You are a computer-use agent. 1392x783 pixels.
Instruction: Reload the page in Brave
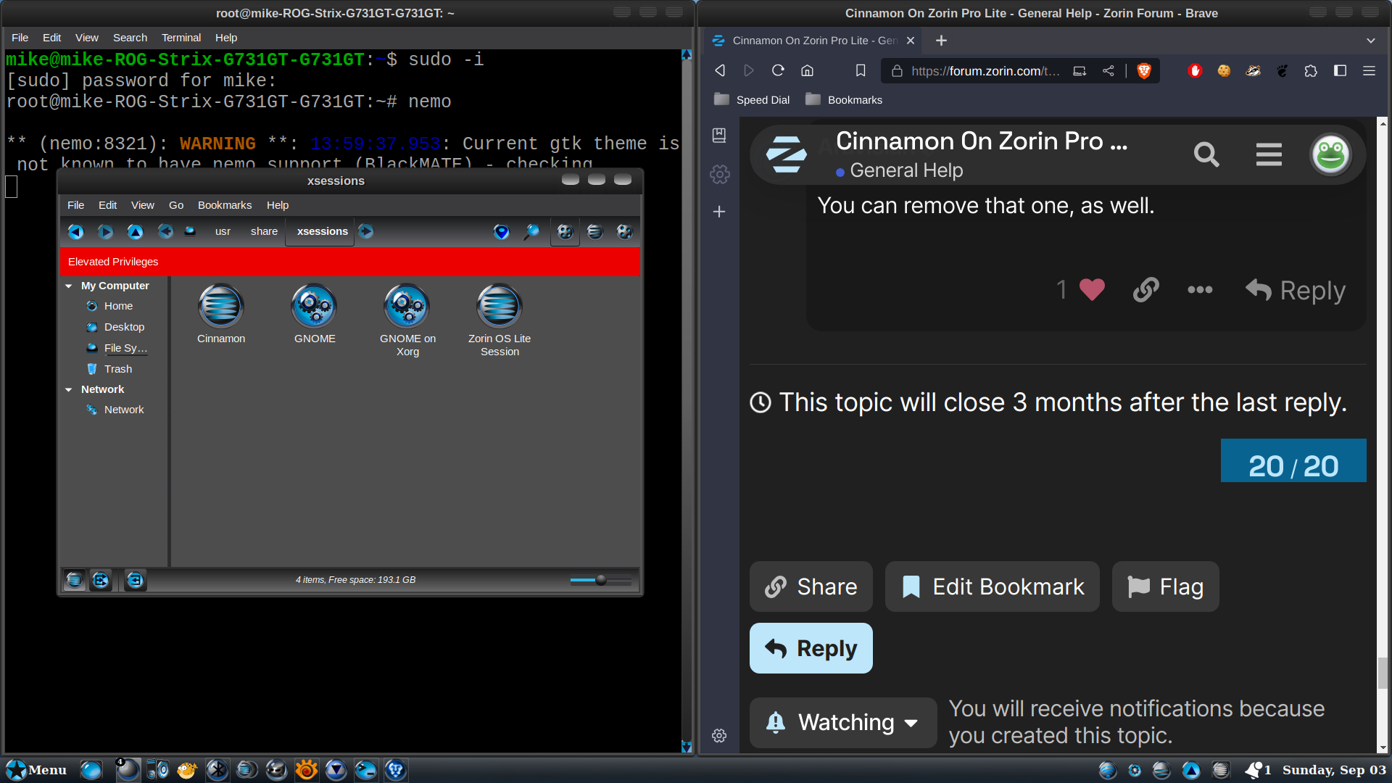coord(778,70)
